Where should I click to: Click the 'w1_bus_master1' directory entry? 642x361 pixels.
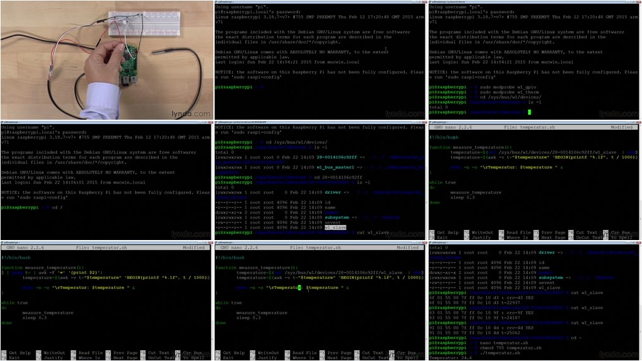[335, 167]
